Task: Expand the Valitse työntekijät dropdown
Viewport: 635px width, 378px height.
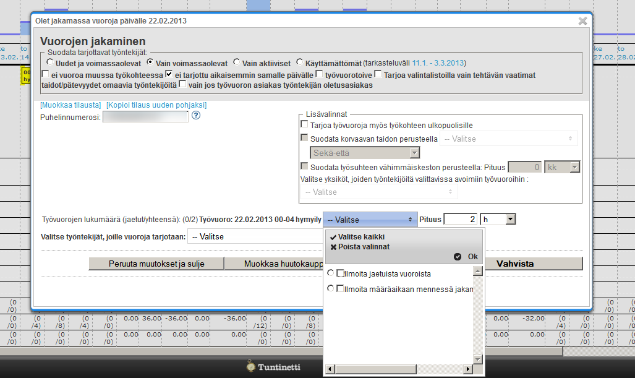Action: pos(255,236)
